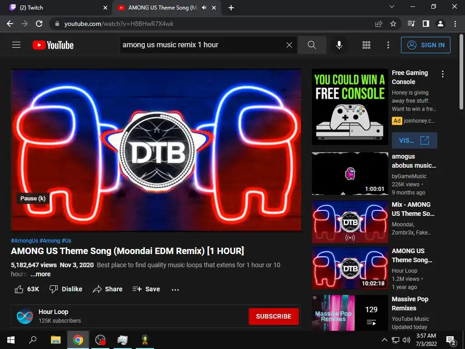Open Massive Pop Remixes title link
The height and width of the screenshot is (349, 465).
[x=410, y=304]
